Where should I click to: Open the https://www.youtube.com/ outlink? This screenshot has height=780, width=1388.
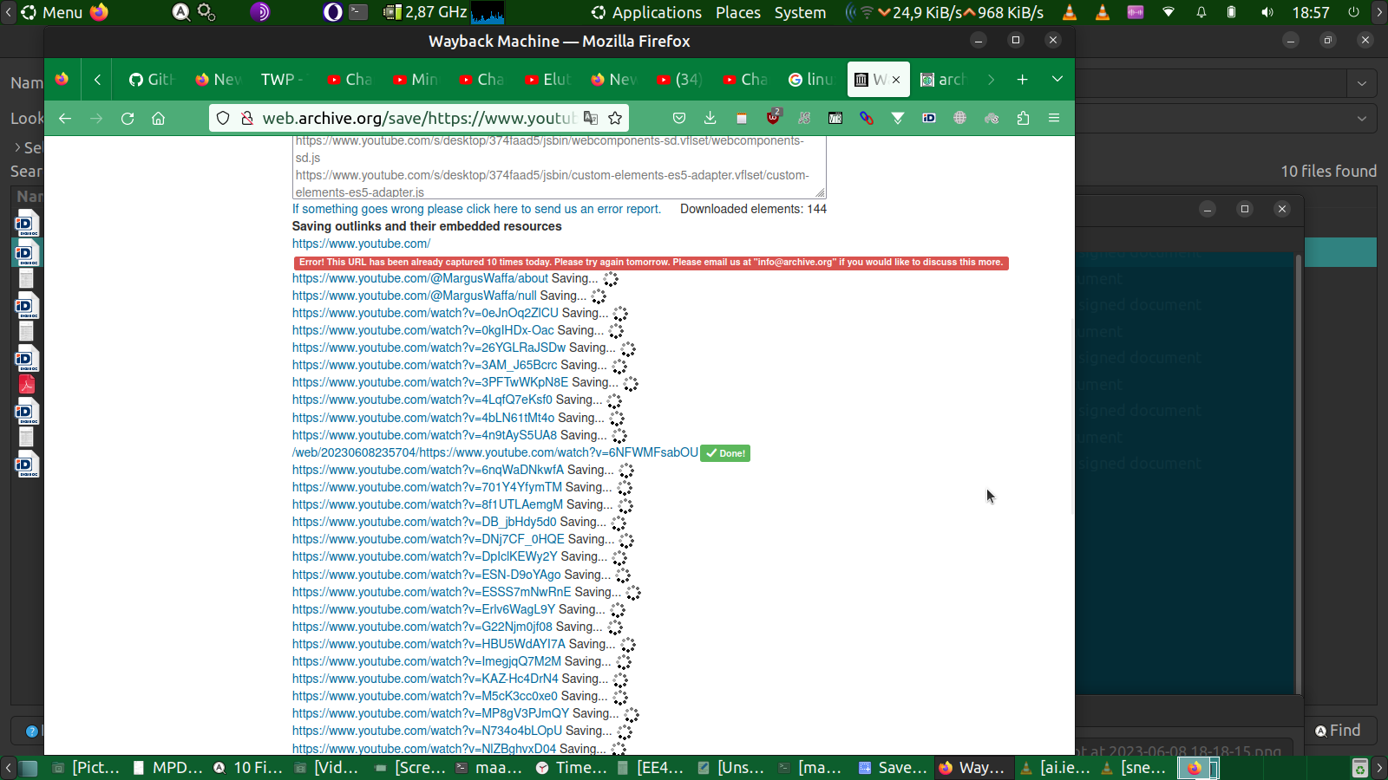click(361, 244)
